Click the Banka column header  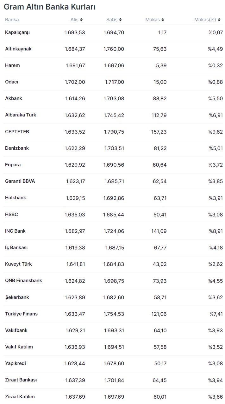[x=12, y=20]
